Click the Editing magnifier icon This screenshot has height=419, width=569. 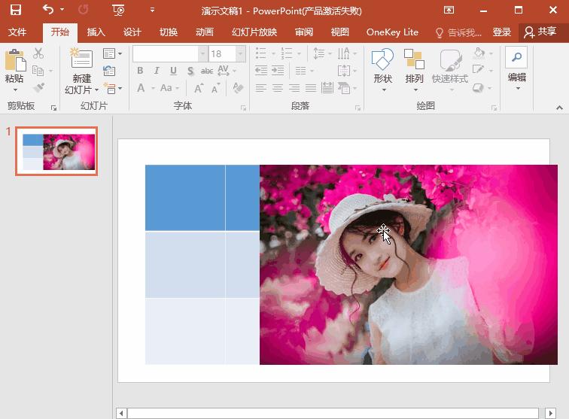516,58
